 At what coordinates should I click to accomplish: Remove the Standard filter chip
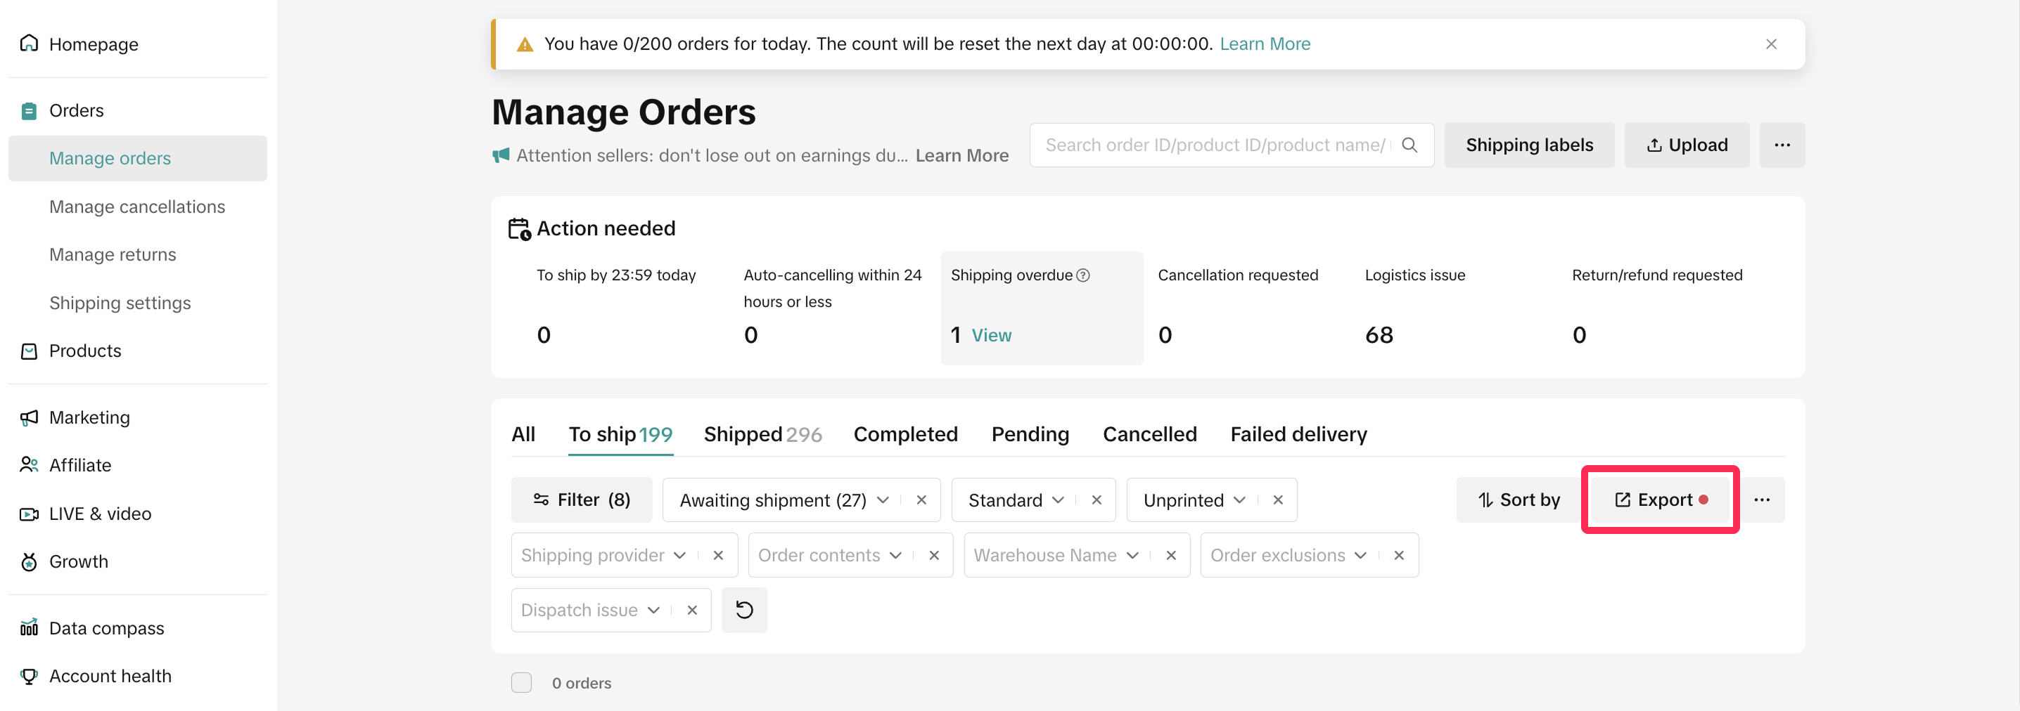pyautogui.click(x=1097, y=500)
